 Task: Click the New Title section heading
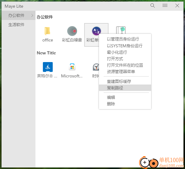click(x=46, y=53)
